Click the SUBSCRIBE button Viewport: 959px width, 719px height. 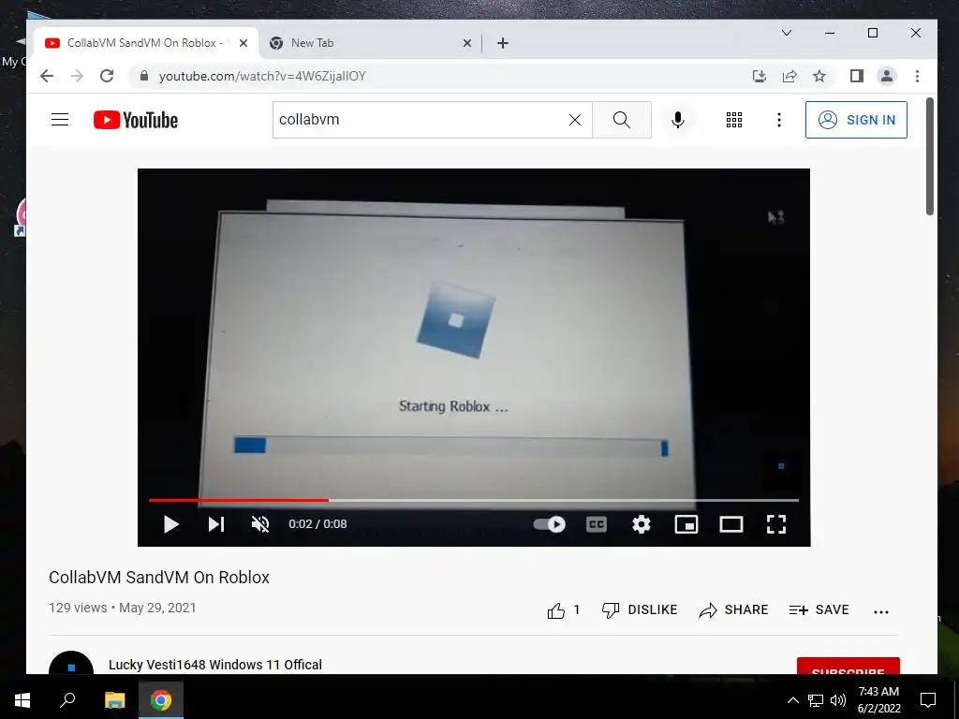[x=848, y=667]
